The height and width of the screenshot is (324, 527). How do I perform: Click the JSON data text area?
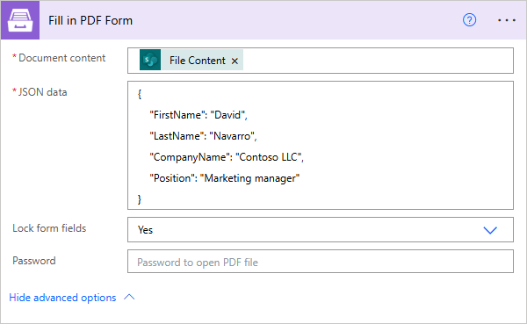point(321,145)
